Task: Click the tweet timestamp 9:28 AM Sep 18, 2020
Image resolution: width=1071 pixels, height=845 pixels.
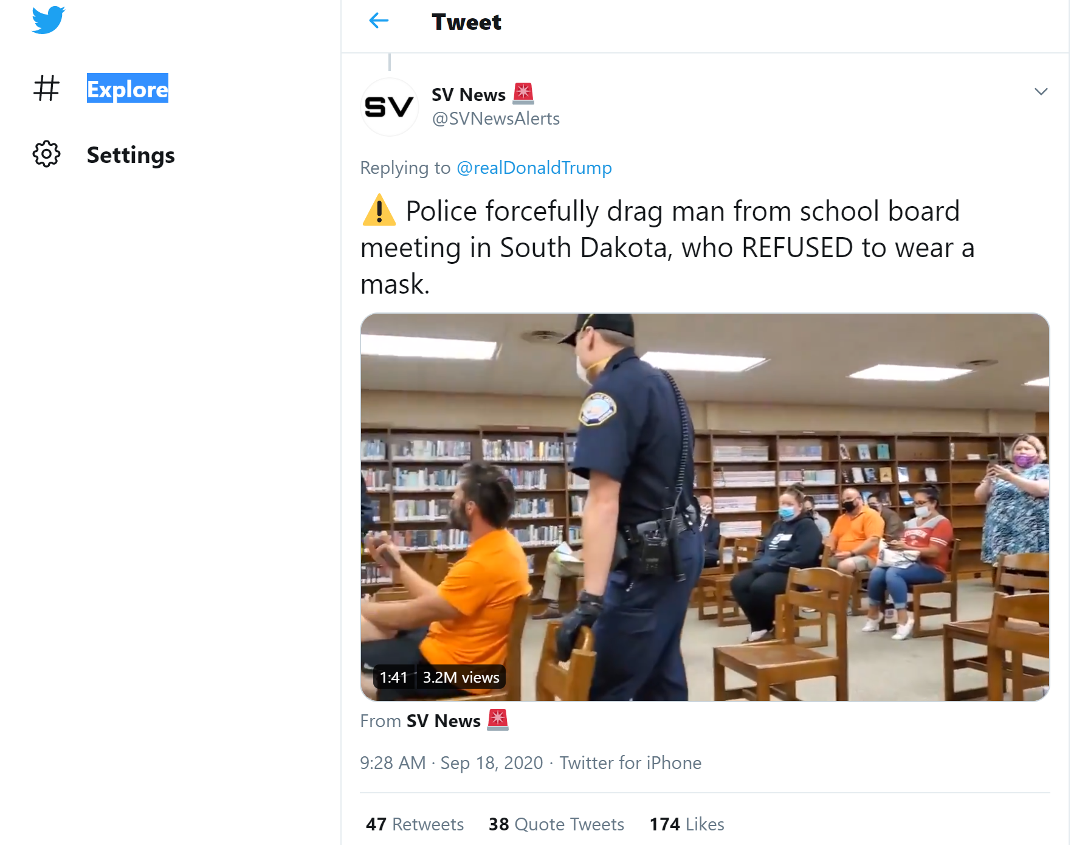Action: tap(451, 762)
